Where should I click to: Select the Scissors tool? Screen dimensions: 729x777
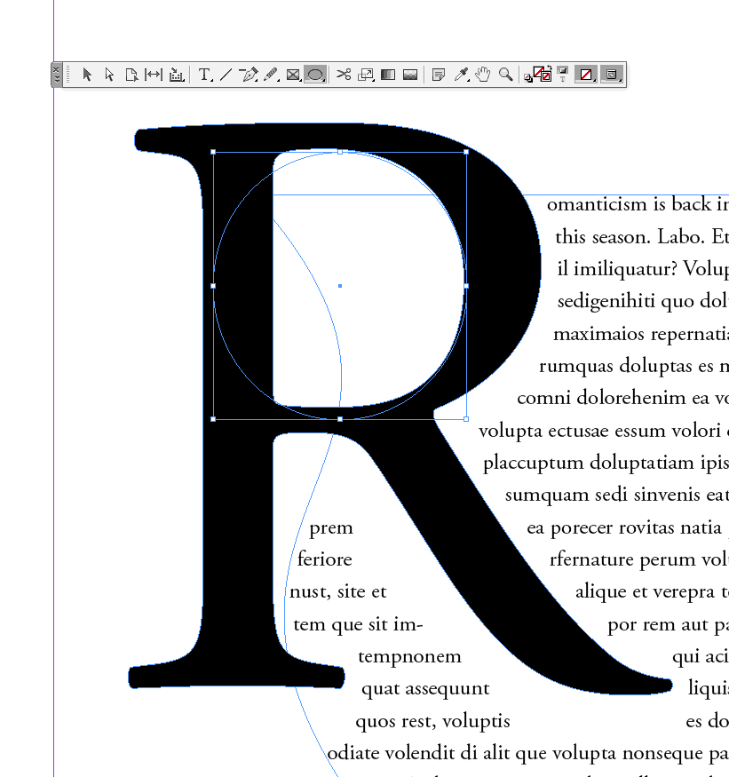coord(345,75)
